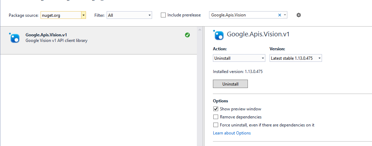Click the package icon in details pane
Screen dimensions: 372x146
(x=219, y=35)
